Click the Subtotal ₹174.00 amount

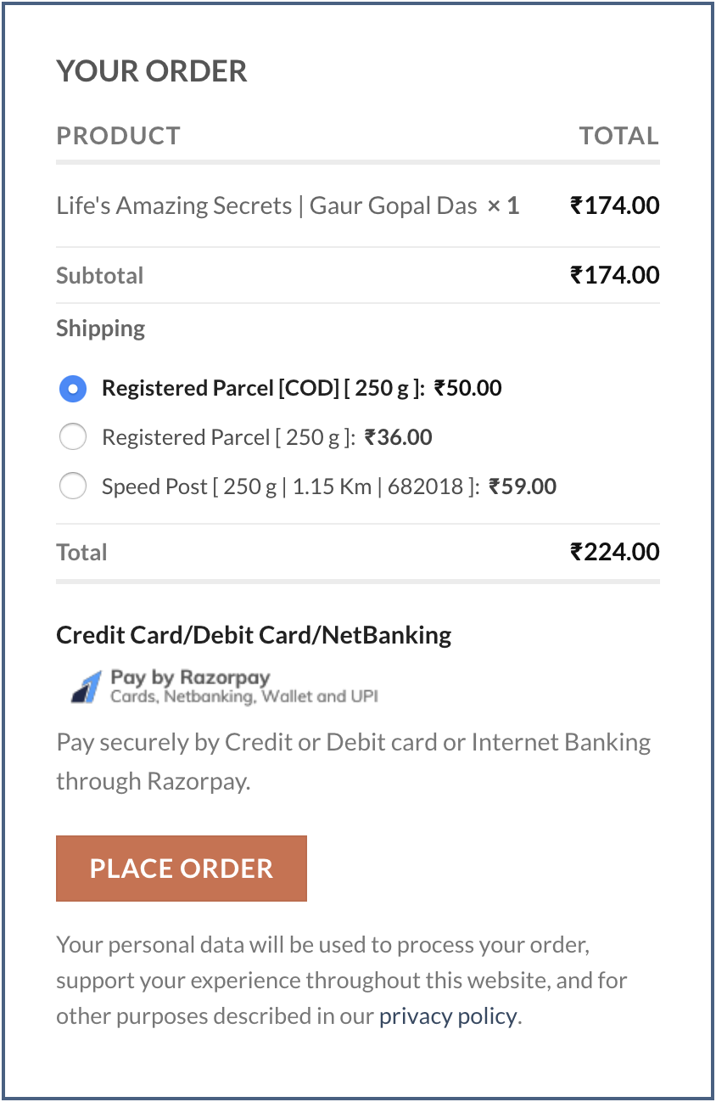pyautogui.click(x=615, y=275)
